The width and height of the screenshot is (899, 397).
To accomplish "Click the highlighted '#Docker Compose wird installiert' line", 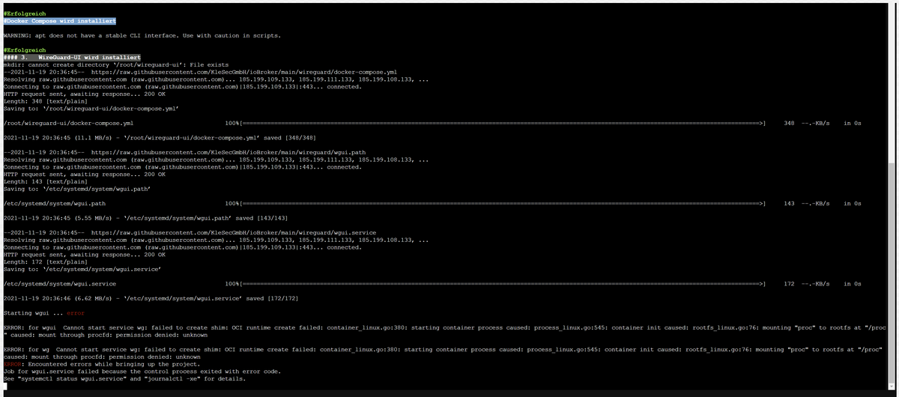I will 60,22.
